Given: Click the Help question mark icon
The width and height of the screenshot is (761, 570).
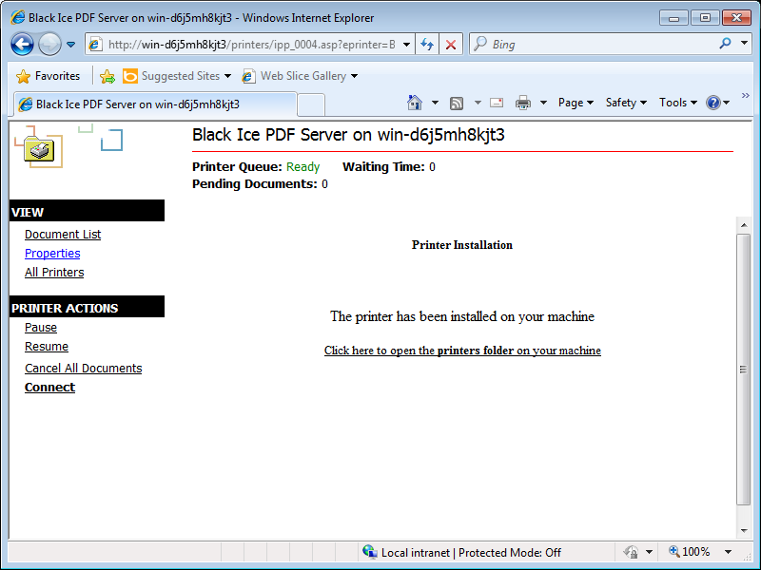Looking at the screenshot, I should (713, 103).
